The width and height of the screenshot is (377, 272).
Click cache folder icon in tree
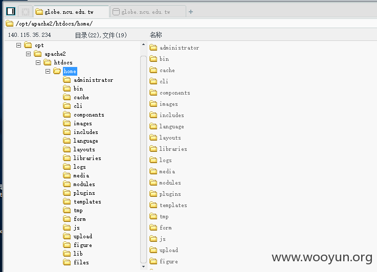point(67,97)
